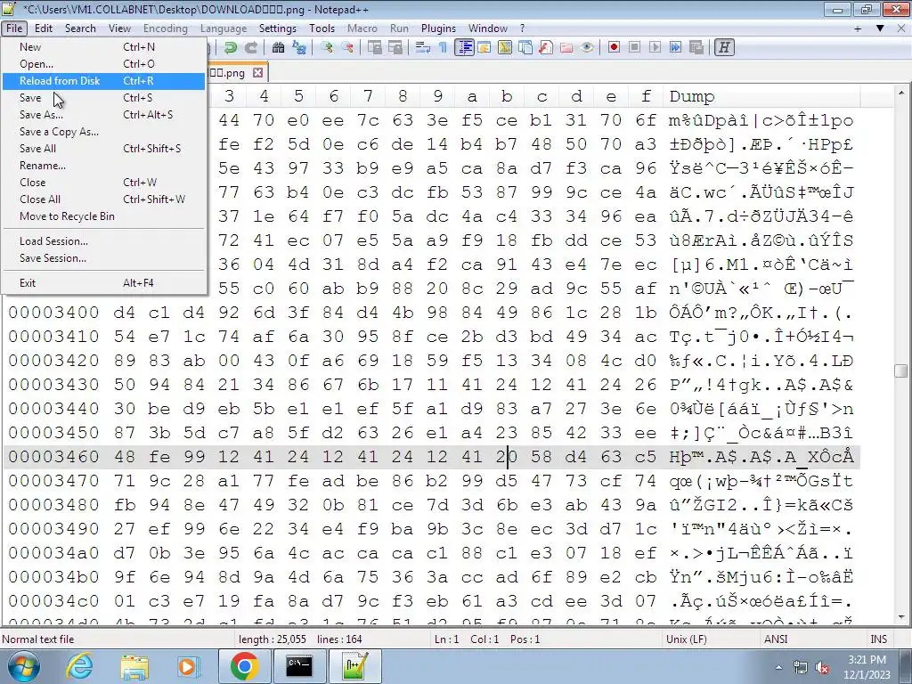Open the Windows Start button
Screen dimensions: 912x684
point(23,666)
